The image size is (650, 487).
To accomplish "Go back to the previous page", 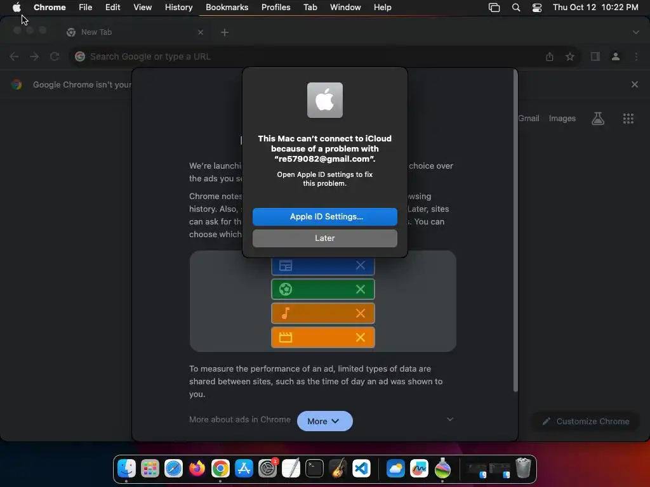I will [x=14, y=56].
